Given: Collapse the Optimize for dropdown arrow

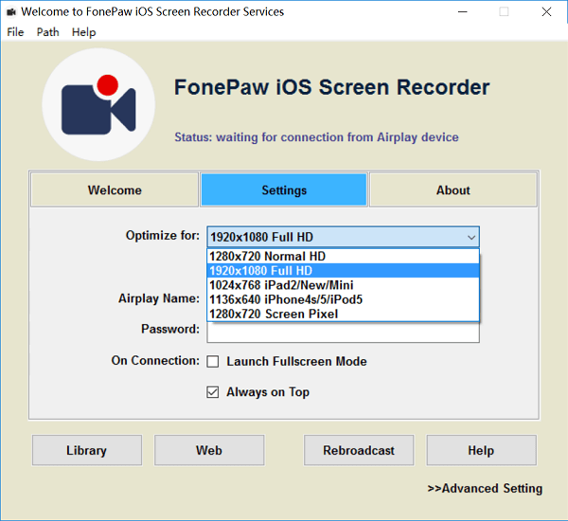Looking at the screenshot, I should click(471, 238).
